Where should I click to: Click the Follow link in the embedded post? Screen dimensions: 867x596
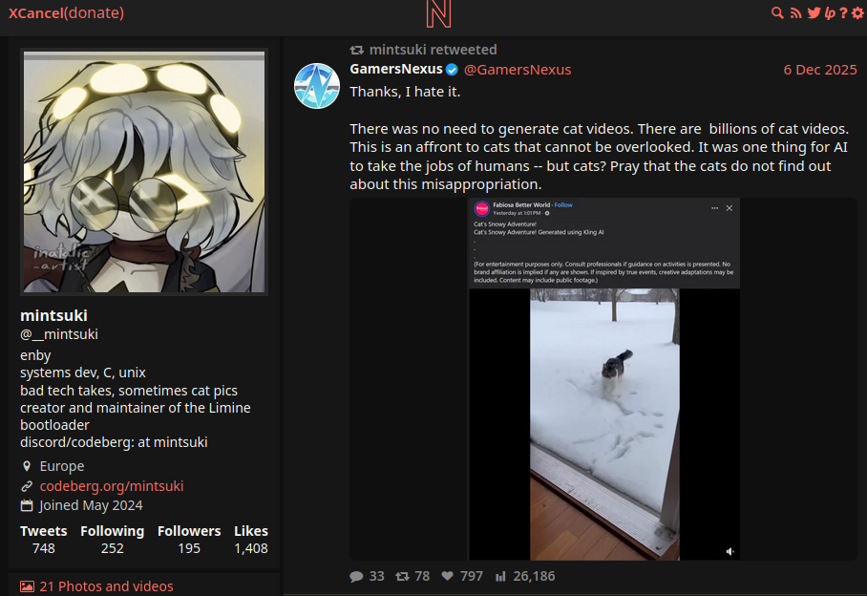(x=563, y=205)
